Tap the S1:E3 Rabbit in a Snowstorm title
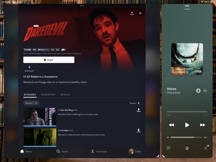This screenshot has width=216, height=162. 40,76
